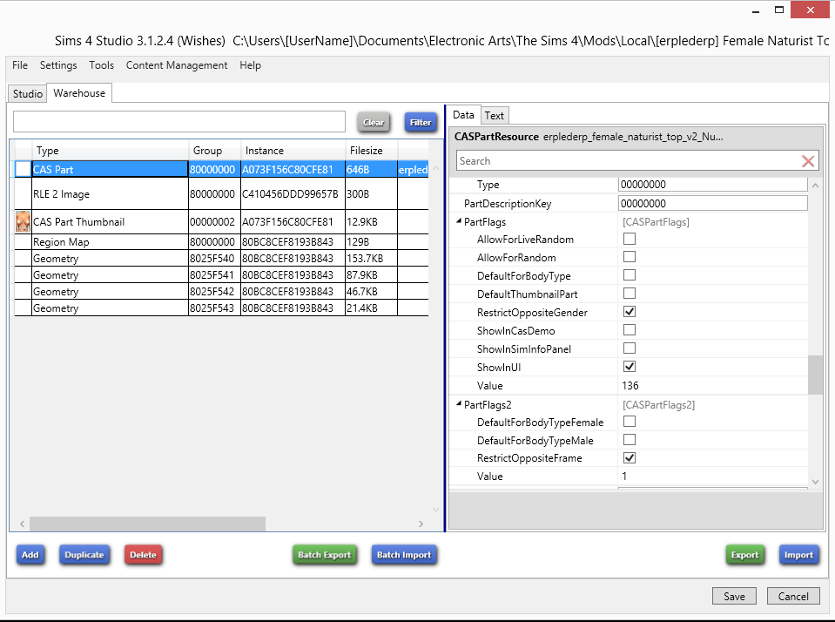Click the resource list horizontal scrollbar thumb
The image size is (835, 622).
tap(147, 524)
